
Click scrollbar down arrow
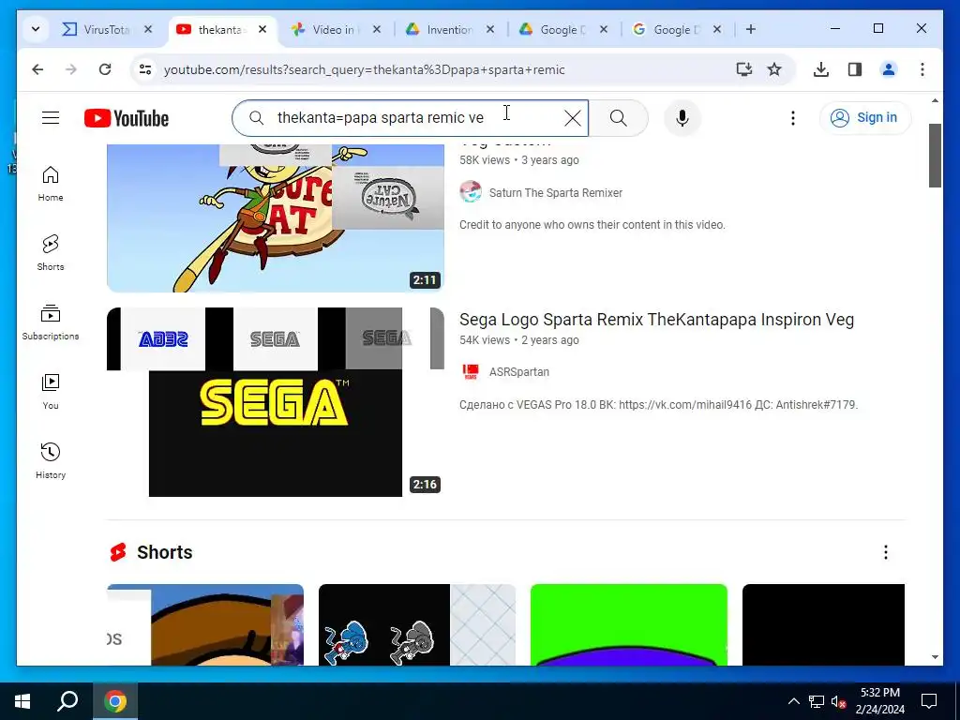(x=935, y=657)
